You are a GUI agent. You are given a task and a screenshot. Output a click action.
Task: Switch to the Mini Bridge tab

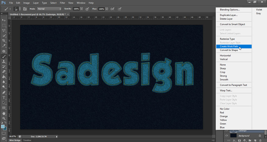coord(15,140)
